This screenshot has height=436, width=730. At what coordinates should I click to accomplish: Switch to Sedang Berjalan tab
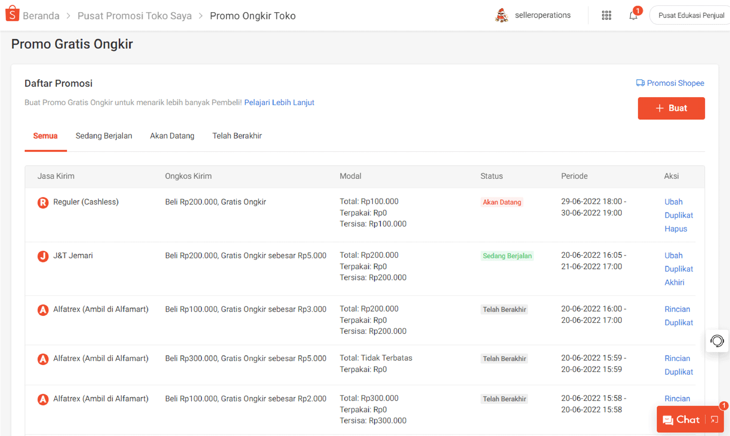pos(104,136)
